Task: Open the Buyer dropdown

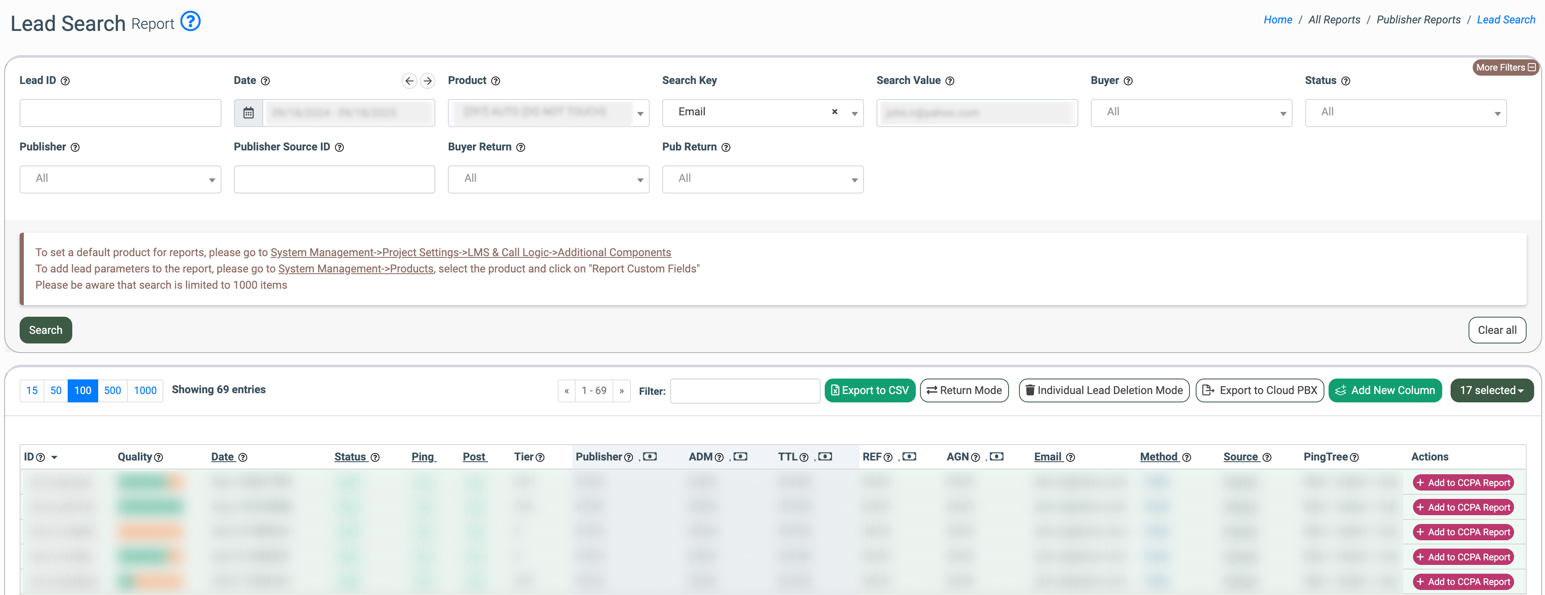Action: [x=1191, y=113]
